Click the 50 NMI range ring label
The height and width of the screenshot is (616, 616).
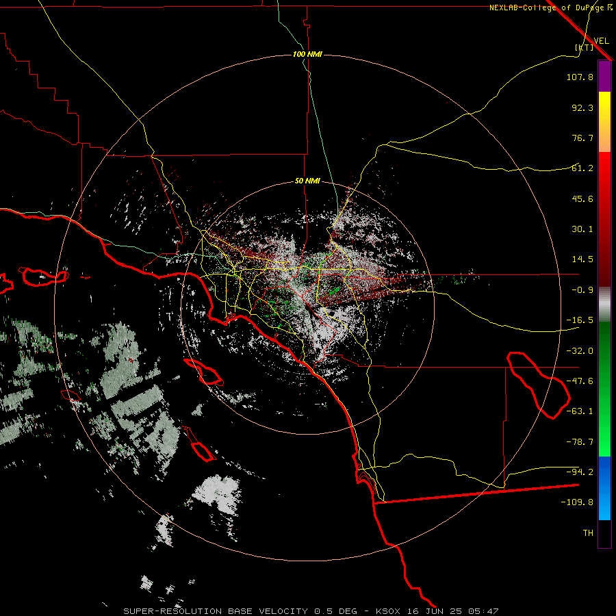pos(307,181)
